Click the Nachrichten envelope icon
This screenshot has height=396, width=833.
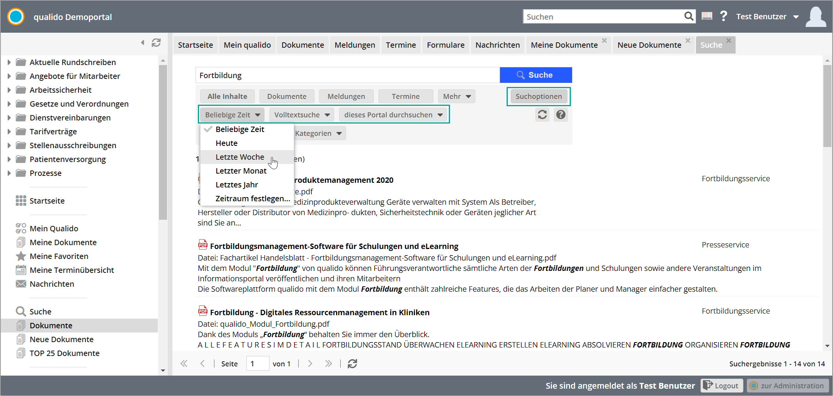pos(21,284)
